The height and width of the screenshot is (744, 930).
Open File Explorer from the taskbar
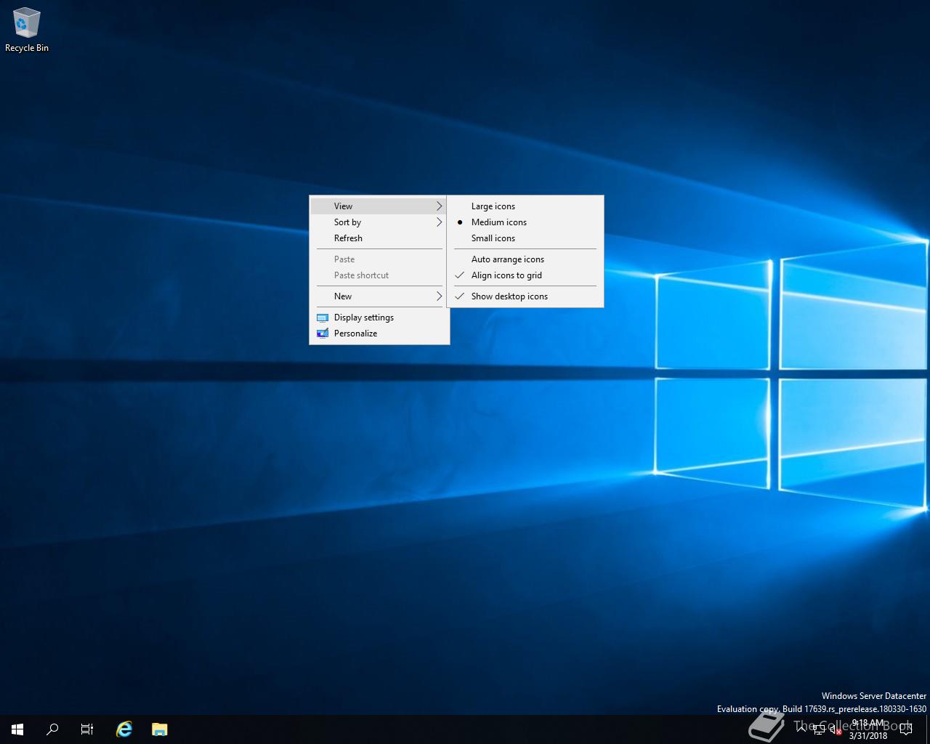point(160,729)
